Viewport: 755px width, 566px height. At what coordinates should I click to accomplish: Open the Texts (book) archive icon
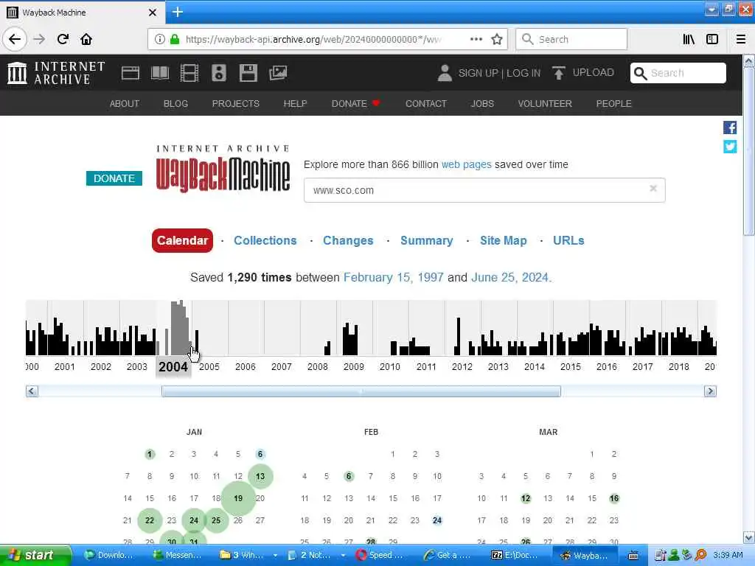click(x=160, y=73)
